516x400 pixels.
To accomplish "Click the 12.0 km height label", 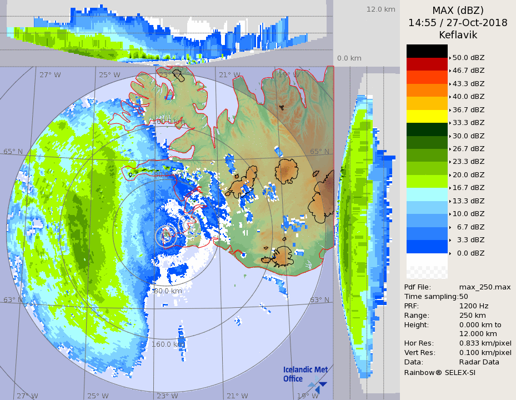I will 380,9.
